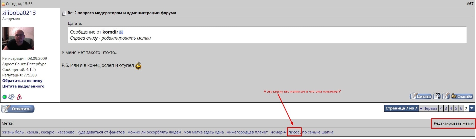The image size is (476, 139).
Task: Go to page 6
Action: coord(461,108)
